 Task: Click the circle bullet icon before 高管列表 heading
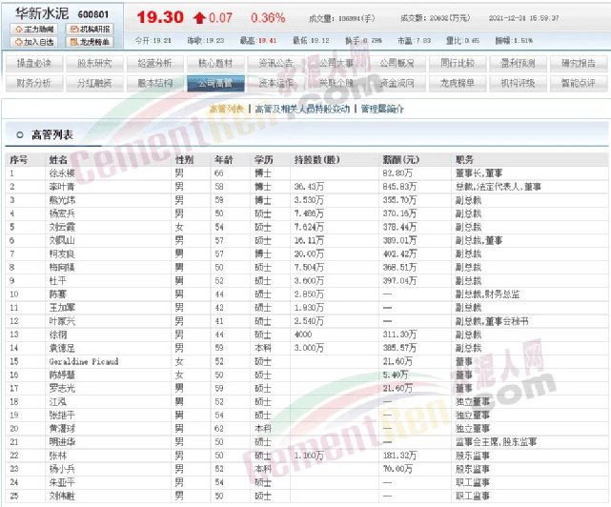[20, 134]
